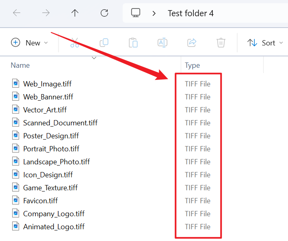Select file Company_Logo.tiff
This screenshot has width=288, height=241.
click(x=54, y=214)
